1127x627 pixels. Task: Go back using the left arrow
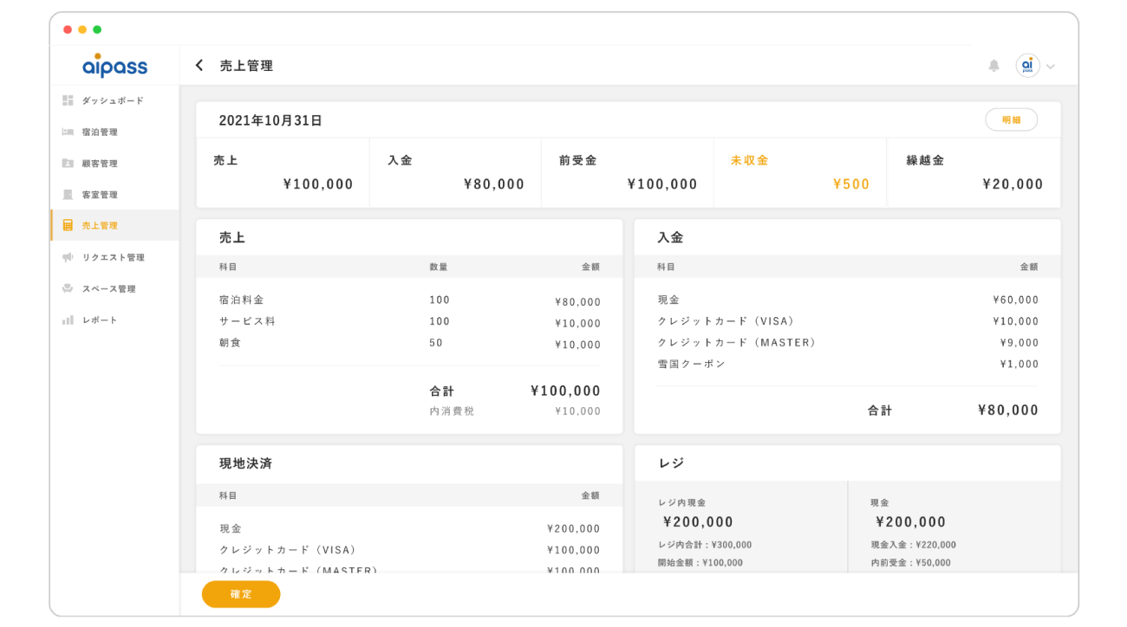(x=199, y=66)
